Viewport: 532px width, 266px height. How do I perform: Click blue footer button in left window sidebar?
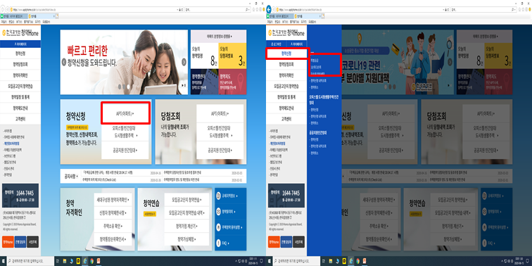(20, 241)
